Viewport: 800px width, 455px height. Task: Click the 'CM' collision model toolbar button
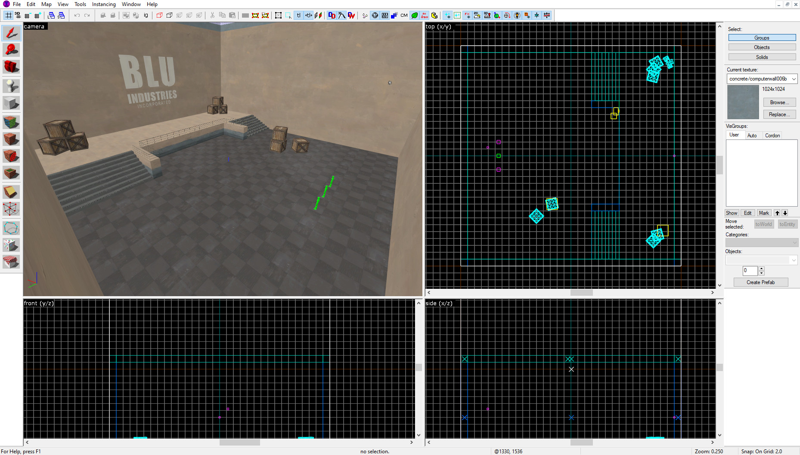pyautogui.click(x=404, y=15)
